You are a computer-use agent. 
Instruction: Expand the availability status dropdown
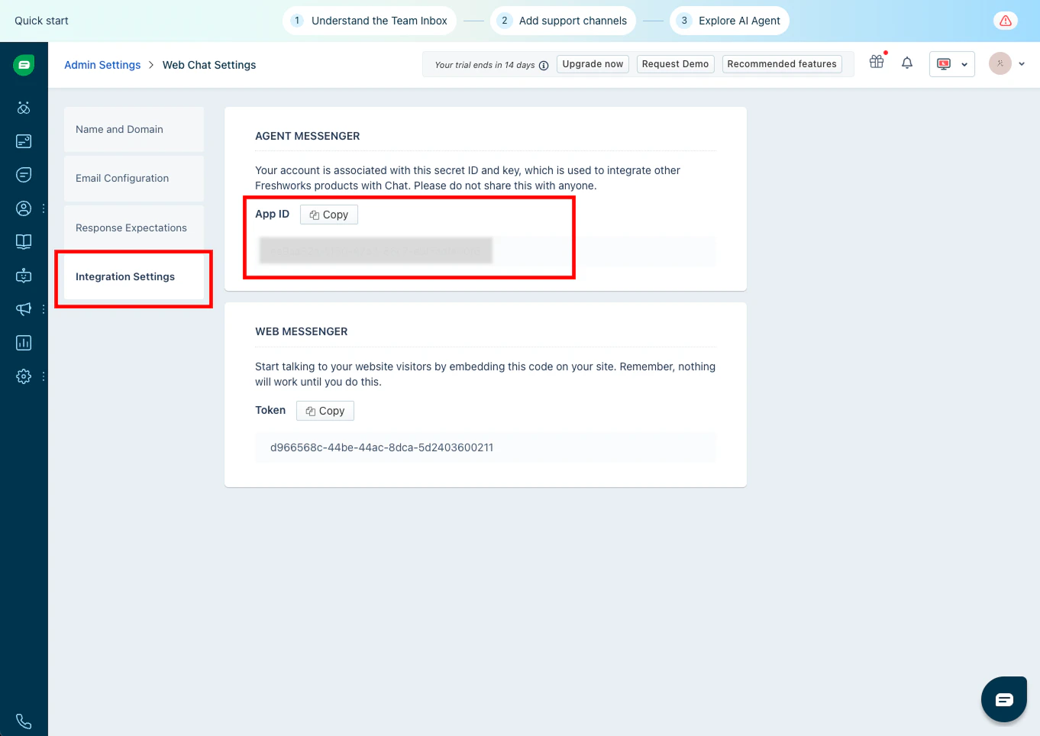pos(951,63)
